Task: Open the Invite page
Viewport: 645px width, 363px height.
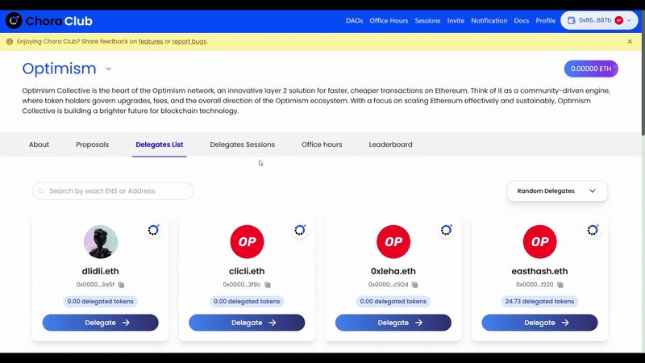Action: point(456,21)
